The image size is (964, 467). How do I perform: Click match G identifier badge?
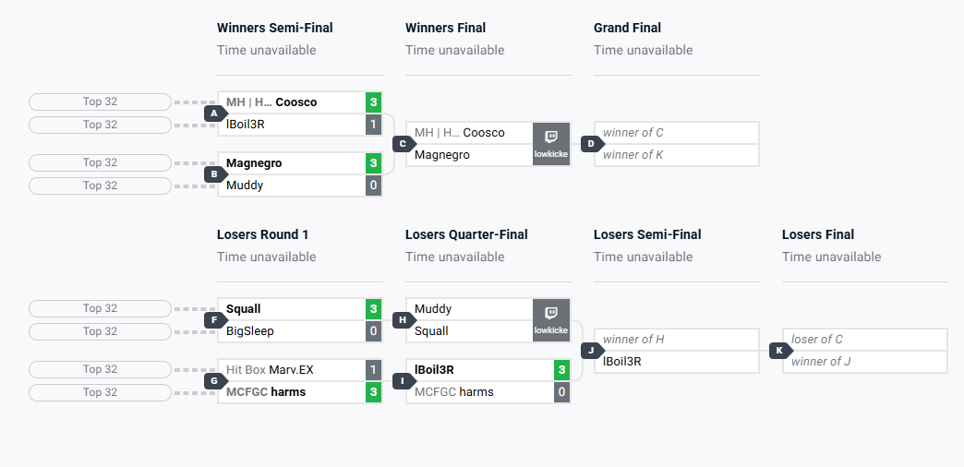215,380
